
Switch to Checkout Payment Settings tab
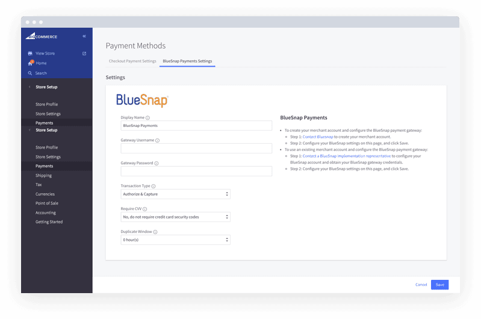[132, 61]
